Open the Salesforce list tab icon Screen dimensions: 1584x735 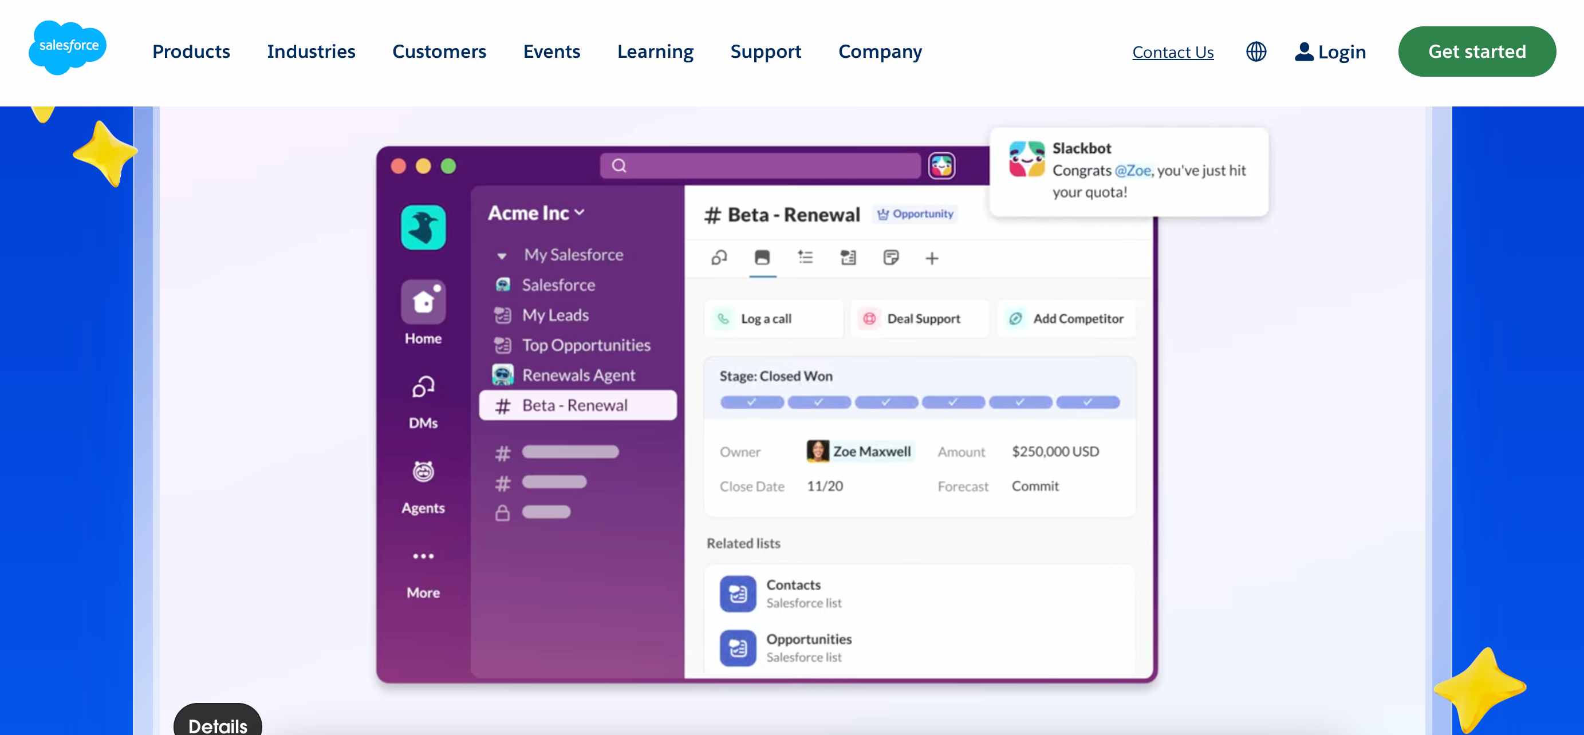[848, 258]
